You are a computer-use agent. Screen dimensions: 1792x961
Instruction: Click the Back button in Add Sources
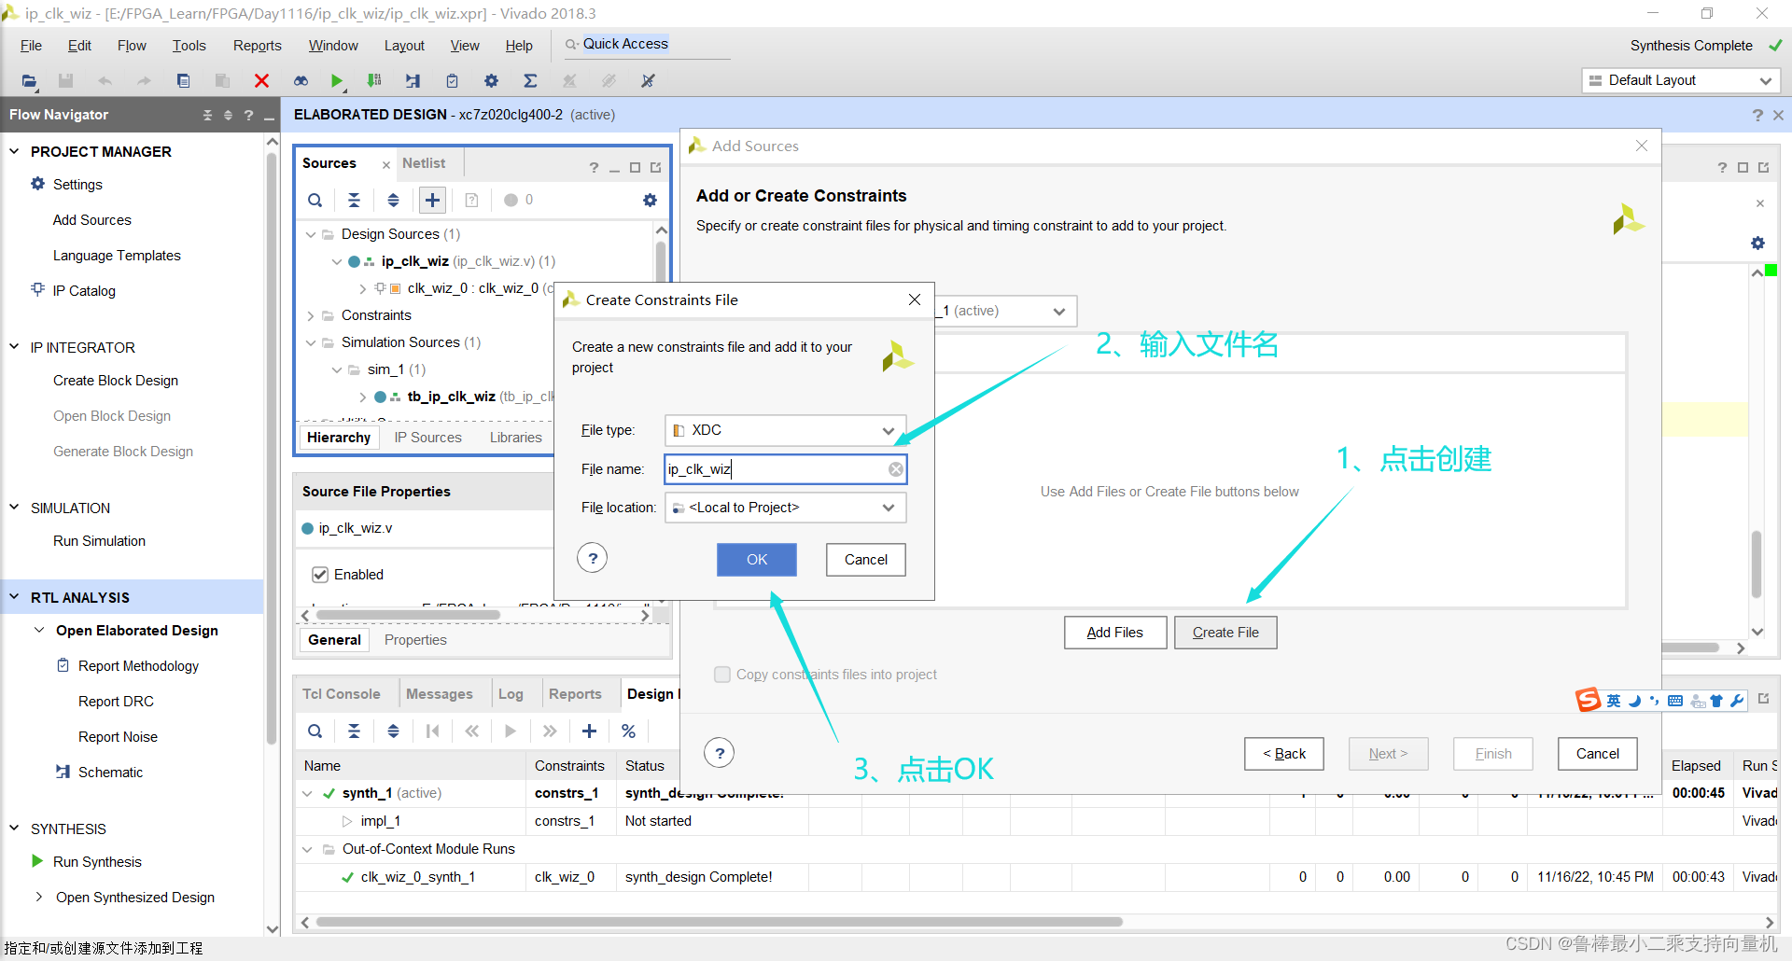[x=1284, y=754]
